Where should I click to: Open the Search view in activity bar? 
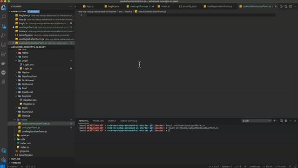(x=3, y=17)
